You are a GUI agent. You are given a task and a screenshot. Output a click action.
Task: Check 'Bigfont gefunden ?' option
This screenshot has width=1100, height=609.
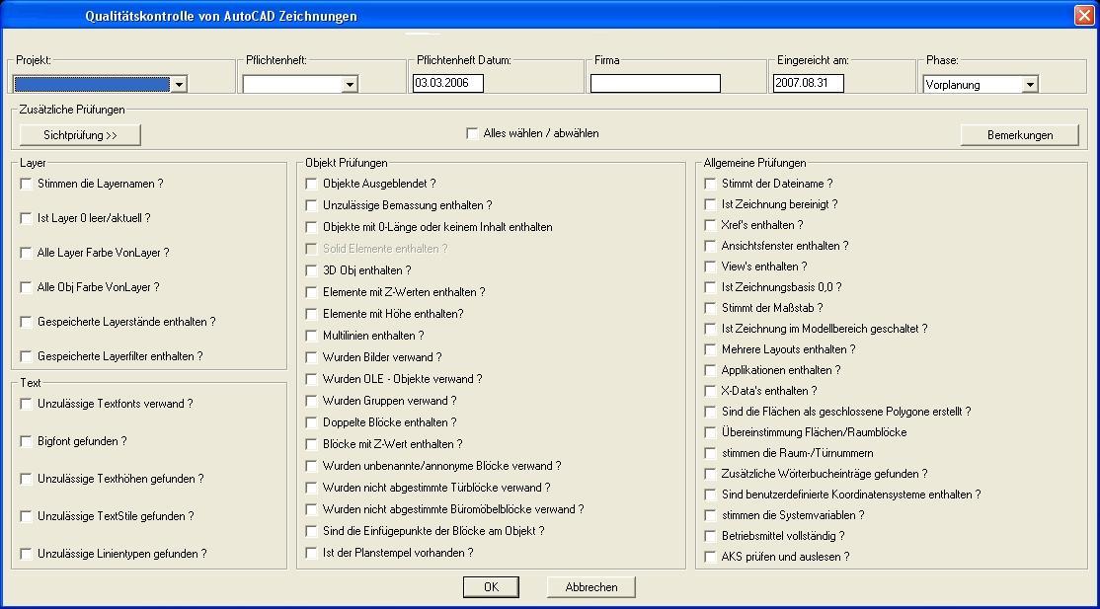tap(26, 441)
